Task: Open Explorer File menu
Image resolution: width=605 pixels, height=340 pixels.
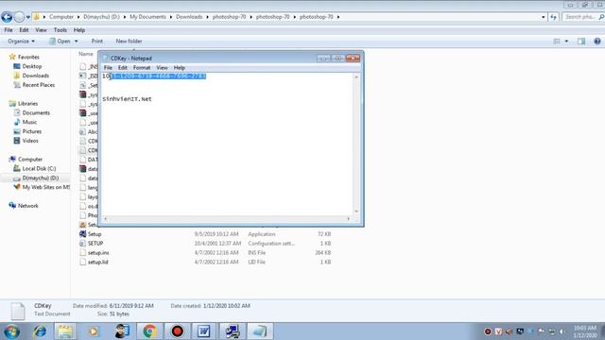Action: point(9,30)
